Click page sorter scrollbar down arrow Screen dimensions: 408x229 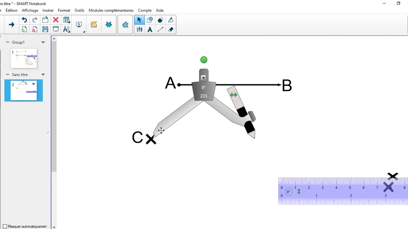click(x=54, y=227)
